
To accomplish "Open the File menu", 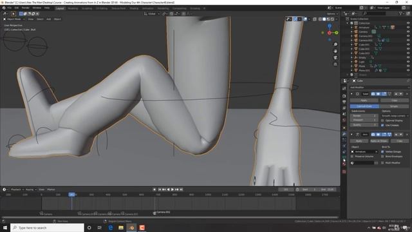I will tap(10, 8).
